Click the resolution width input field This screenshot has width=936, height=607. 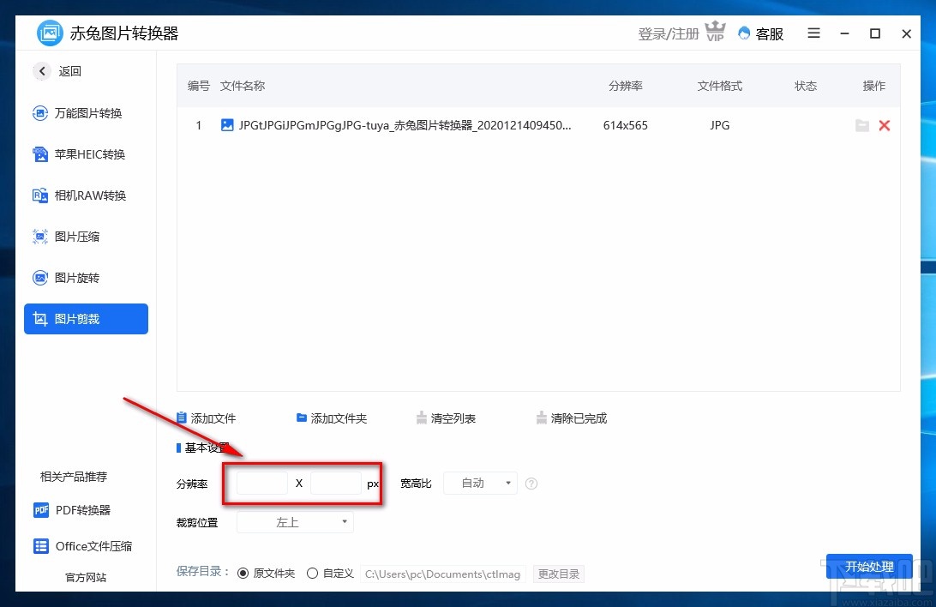[261, 483]
